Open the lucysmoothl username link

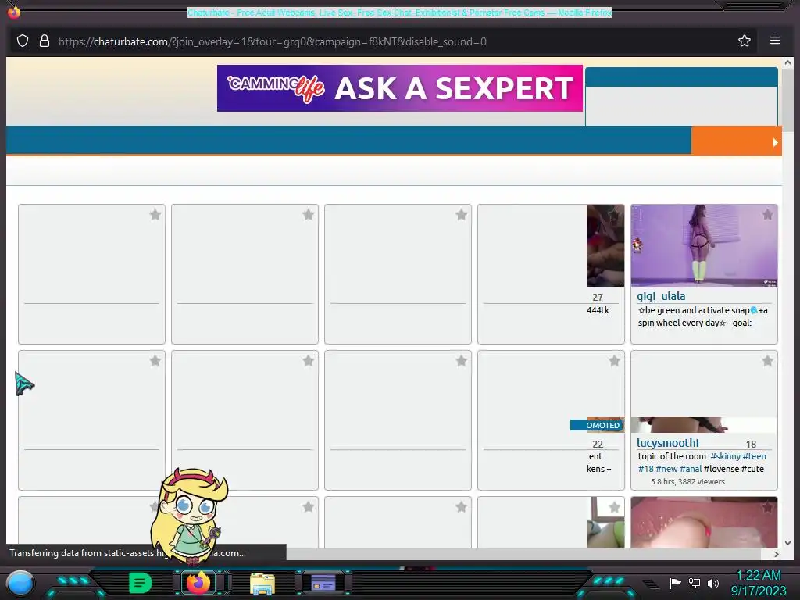(x=667, y=443)
